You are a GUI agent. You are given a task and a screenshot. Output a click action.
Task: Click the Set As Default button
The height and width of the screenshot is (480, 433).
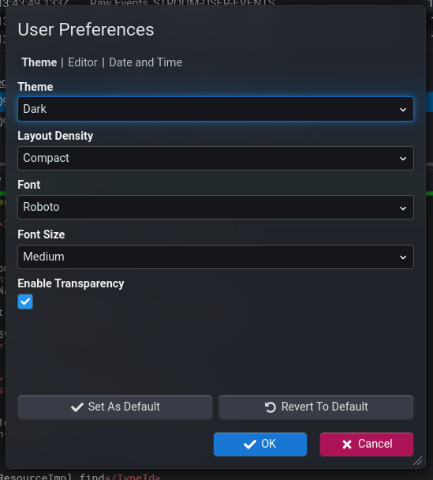pos(115,407)
